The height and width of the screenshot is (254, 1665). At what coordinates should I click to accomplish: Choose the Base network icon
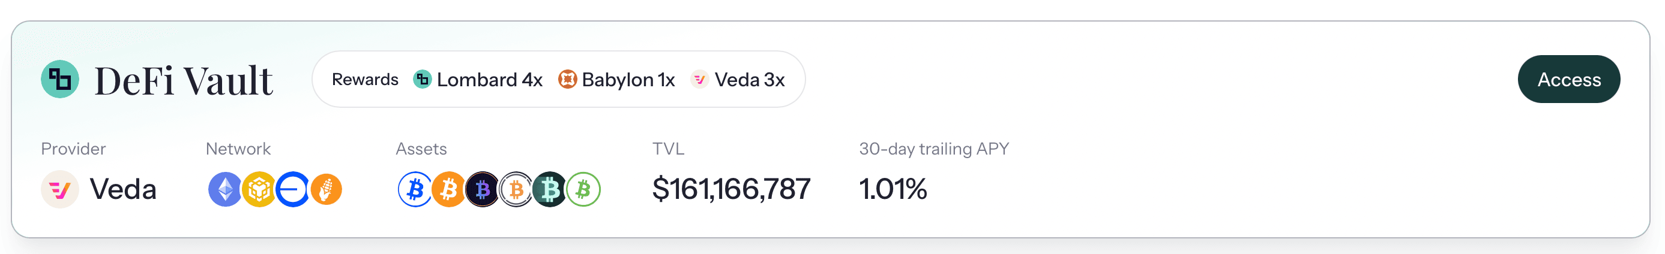[x=292, y=189]
